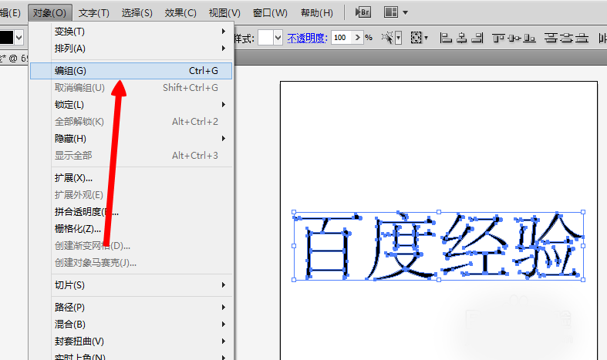This screenshot has width=607, height=360.
Task: Click the black fill color swatch
Action: click(x=6, y=38)
